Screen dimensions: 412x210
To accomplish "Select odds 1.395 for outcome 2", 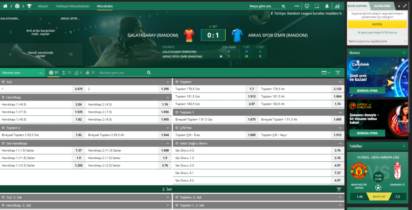I will tap(165, 89).
